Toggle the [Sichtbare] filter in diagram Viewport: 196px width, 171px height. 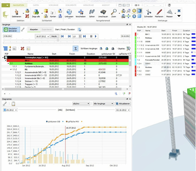70,110
